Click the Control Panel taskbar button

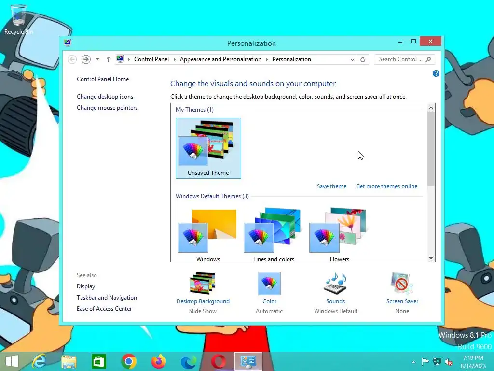248,361
